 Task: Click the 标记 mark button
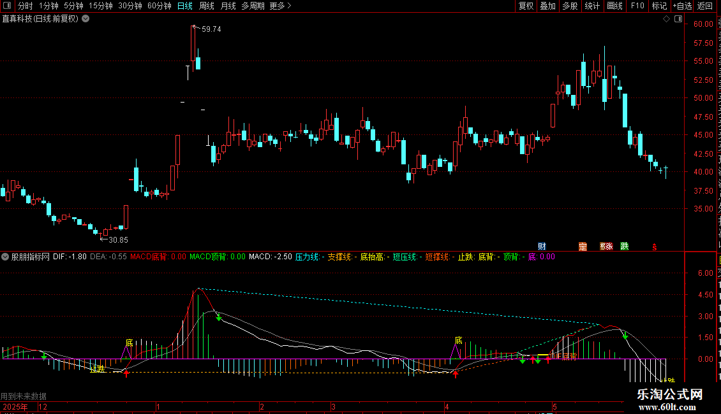659,6
